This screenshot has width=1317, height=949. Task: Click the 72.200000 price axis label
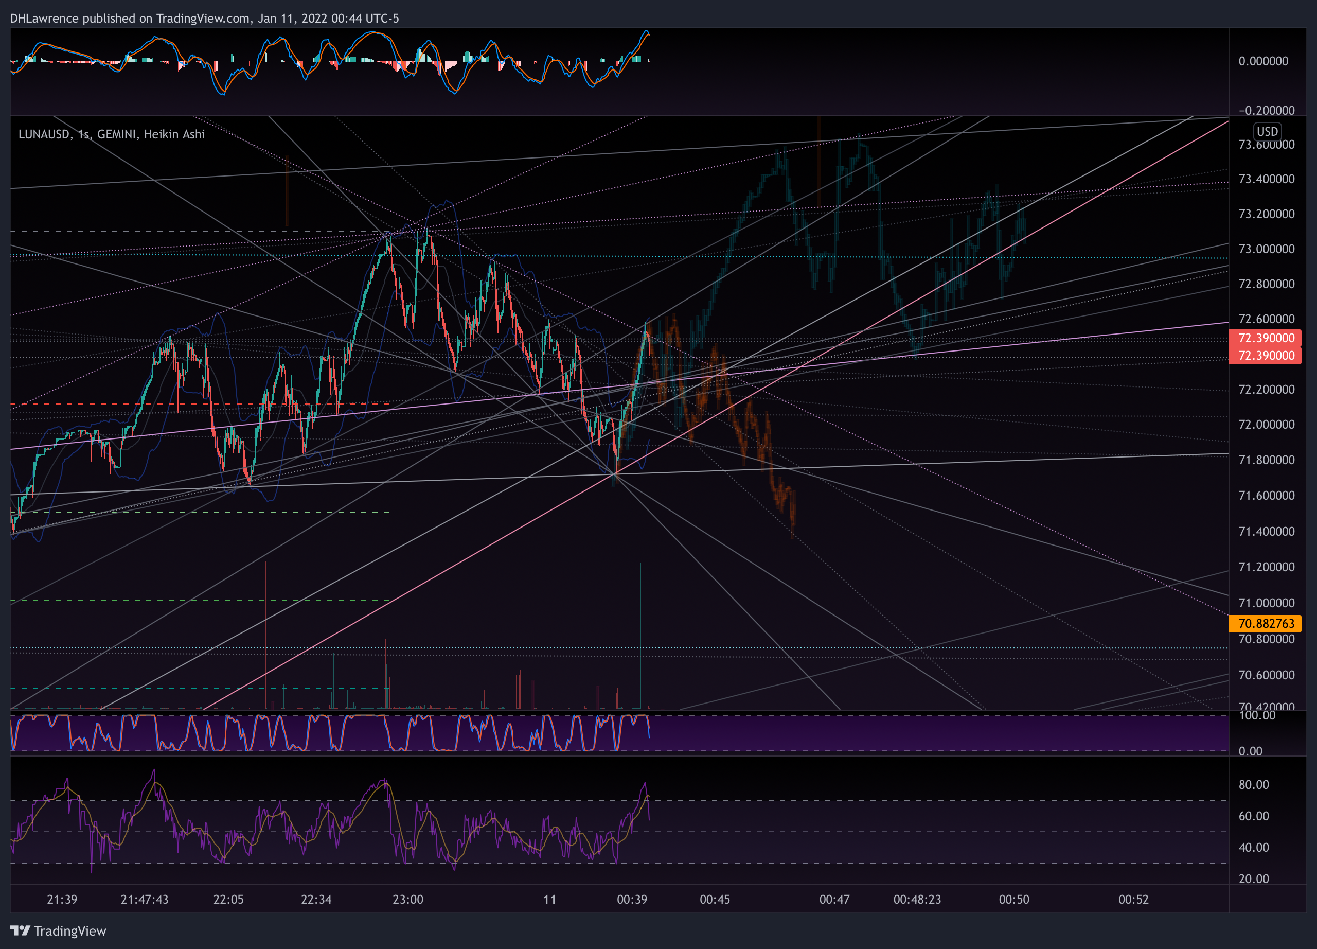(x=1267, y=389)
